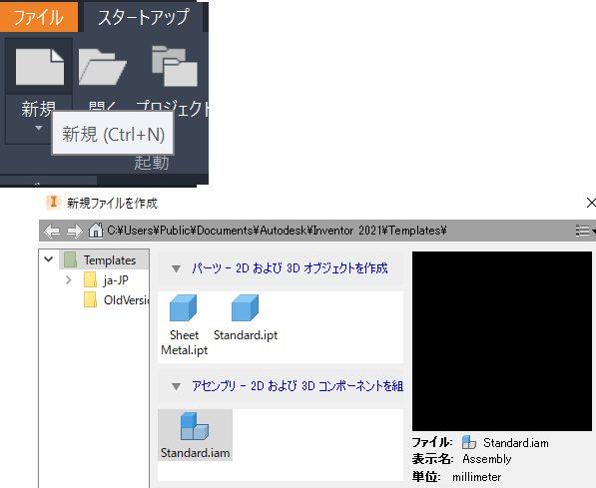596x488 pixels.
Task: Click the black preview pane
Action: click(x=502, y=341)
